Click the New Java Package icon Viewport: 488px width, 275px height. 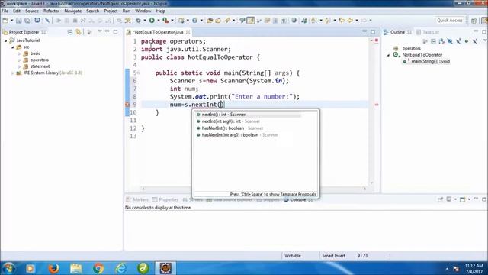pyautogui.click(x=181, y=21)
